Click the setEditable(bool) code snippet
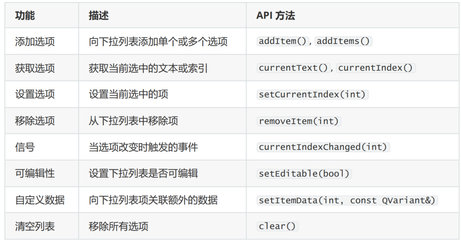The image size is (461, 241). [x=304, y=173]
